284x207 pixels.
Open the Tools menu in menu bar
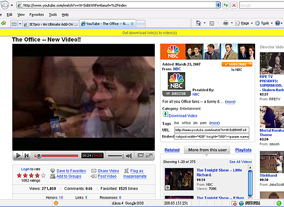(53, 15)
